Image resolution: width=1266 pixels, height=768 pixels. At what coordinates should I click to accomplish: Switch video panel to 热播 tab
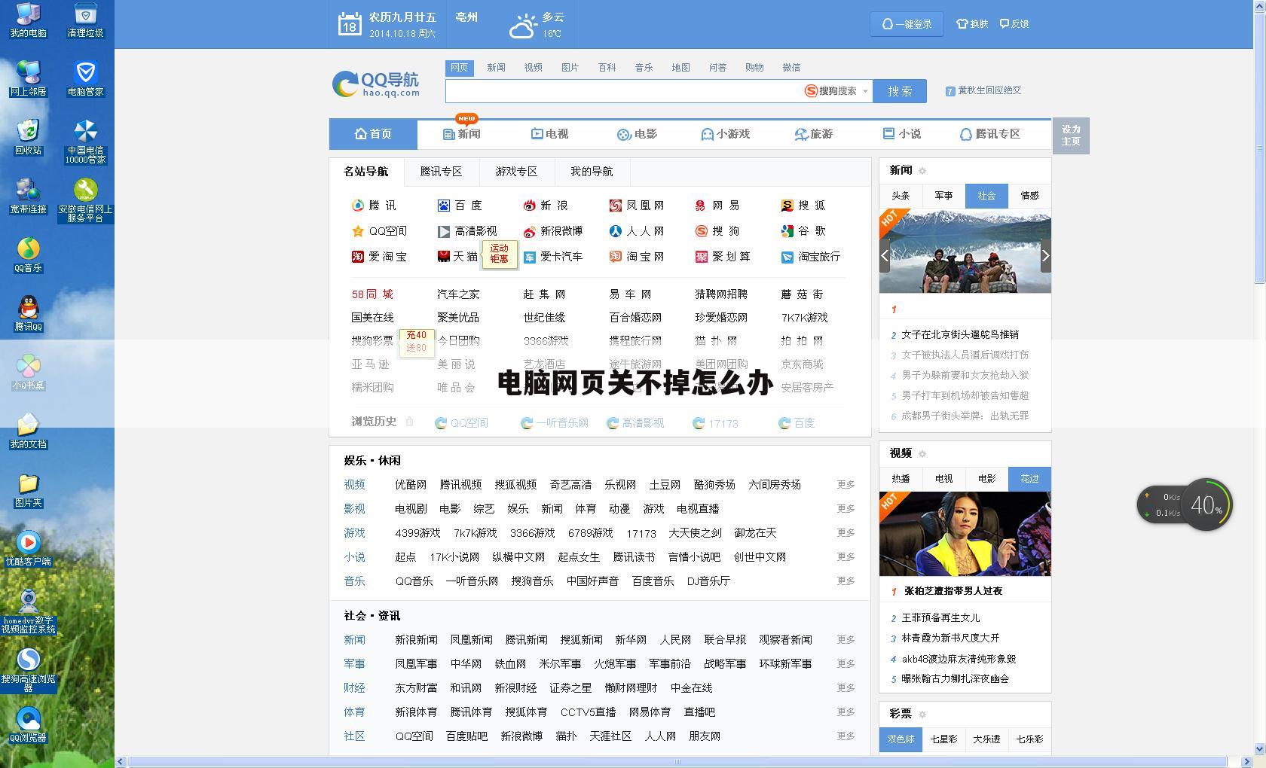click(x=901, y=479)
